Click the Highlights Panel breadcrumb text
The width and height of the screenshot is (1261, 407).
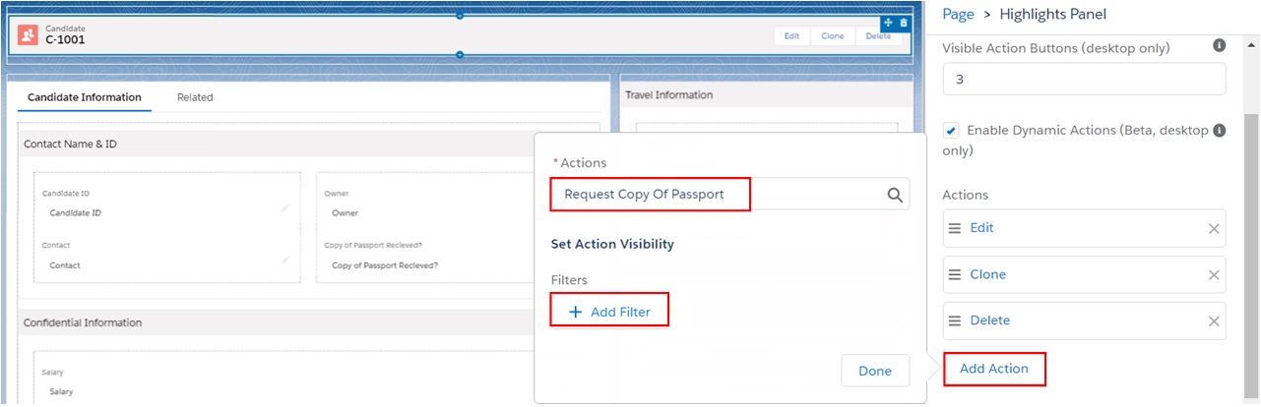[1052, 14]
